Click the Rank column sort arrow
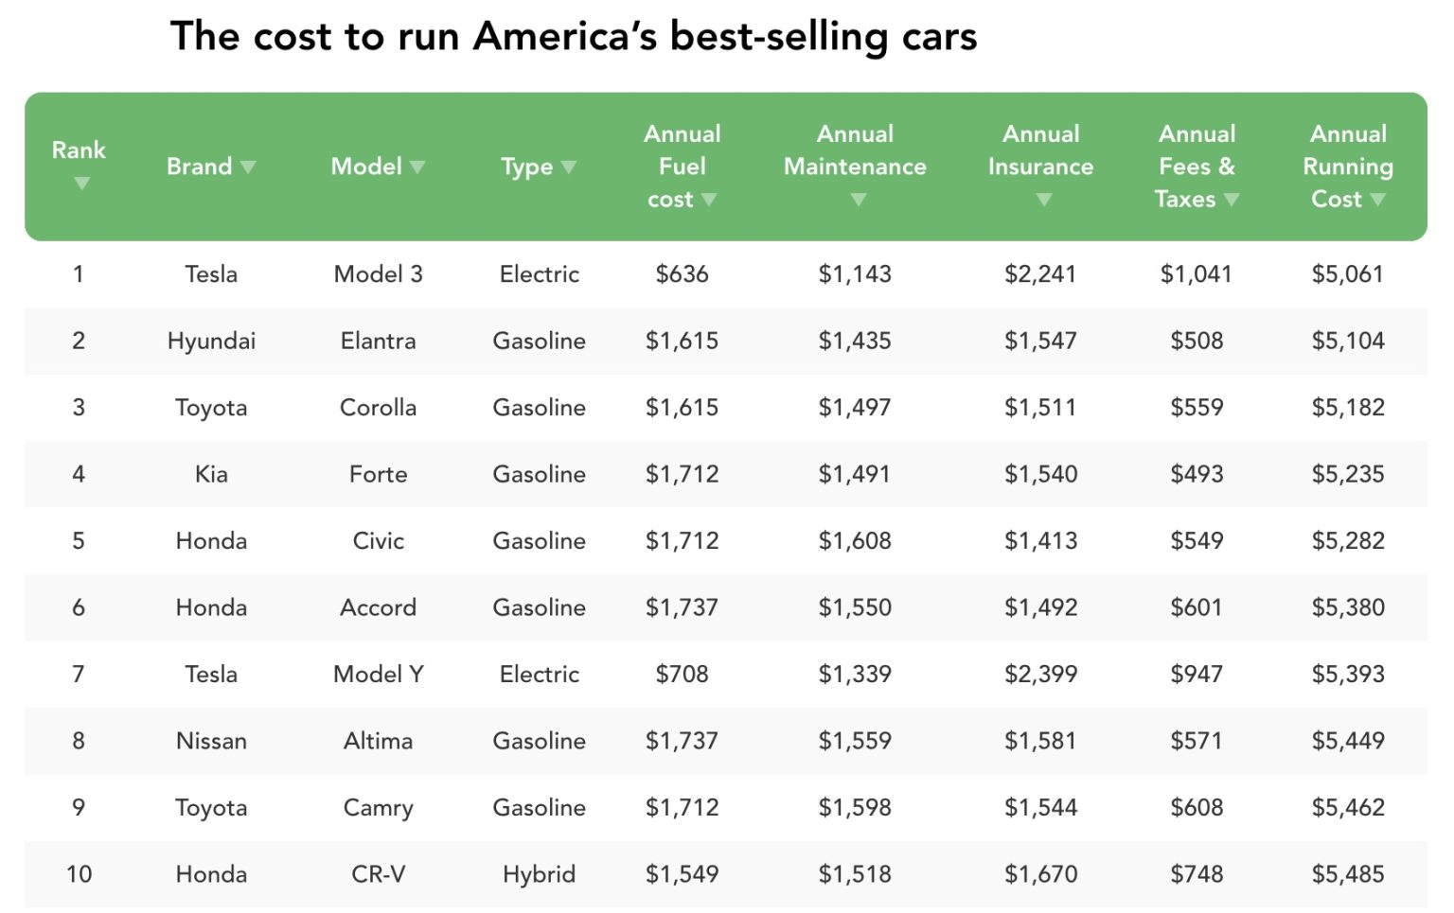This screenshot has height=913, width=1454. [x=82, y=184]
